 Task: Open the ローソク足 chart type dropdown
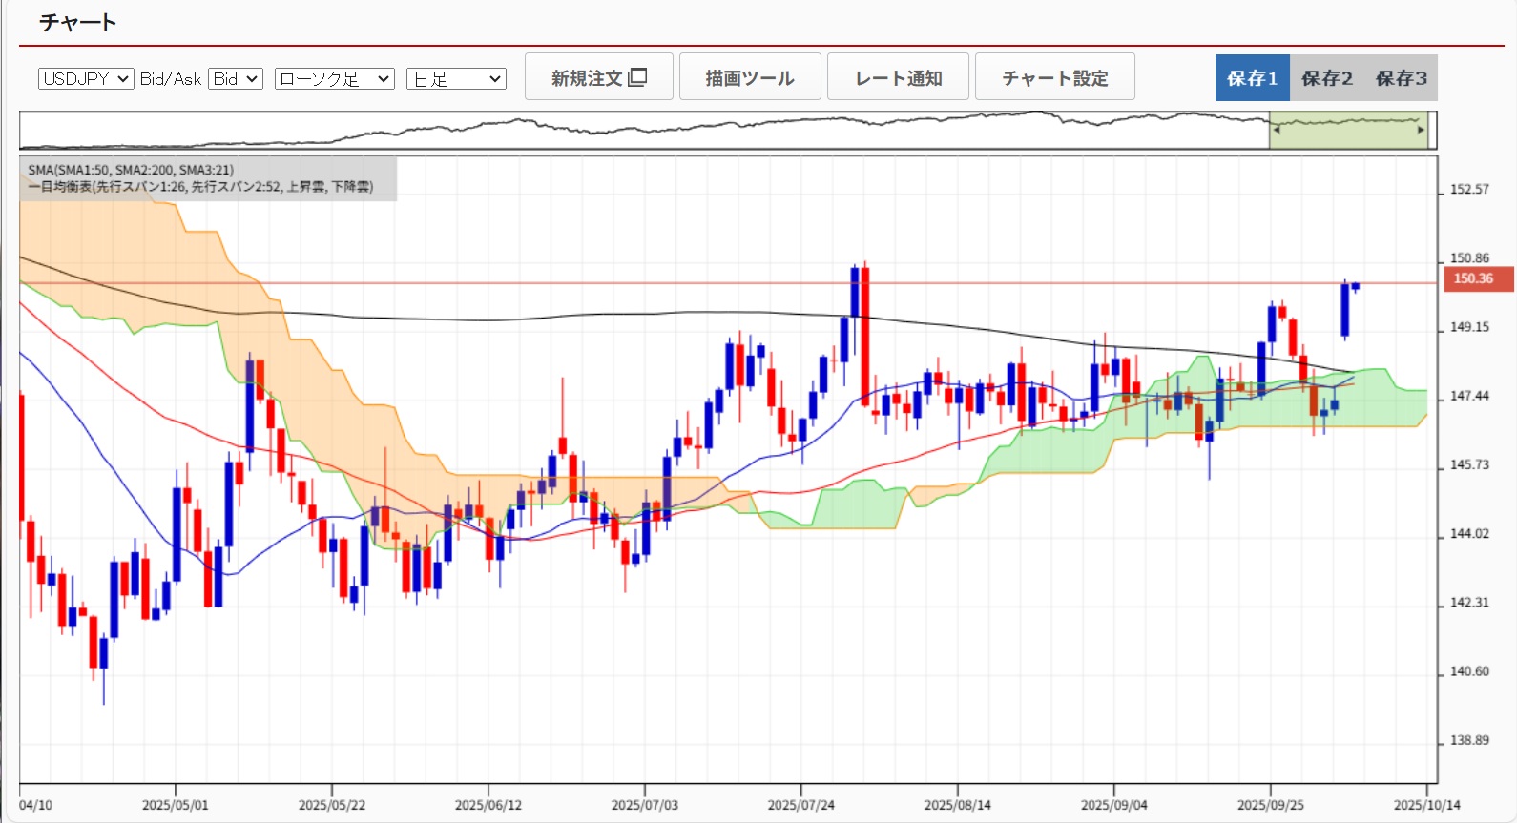(x=334, y=79)
